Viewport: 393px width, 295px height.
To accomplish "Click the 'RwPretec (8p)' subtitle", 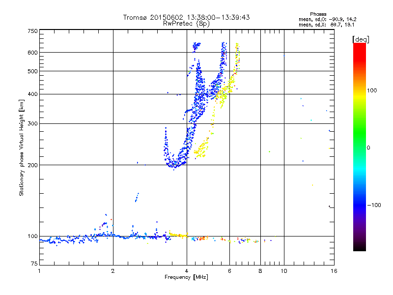I will click(186, 24).
